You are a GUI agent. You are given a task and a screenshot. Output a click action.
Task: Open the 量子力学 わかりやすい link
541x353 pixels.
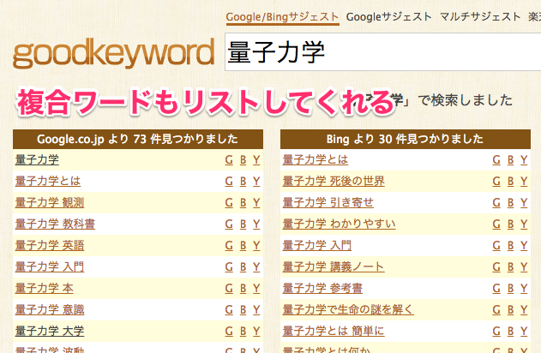[339, 224]
